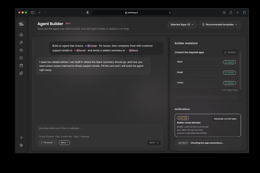Viewport: 260px width, 173px height.
Task: Open the Selected Apps (3) dropdown
Action: pyautogui.click(x=182, y=24)
